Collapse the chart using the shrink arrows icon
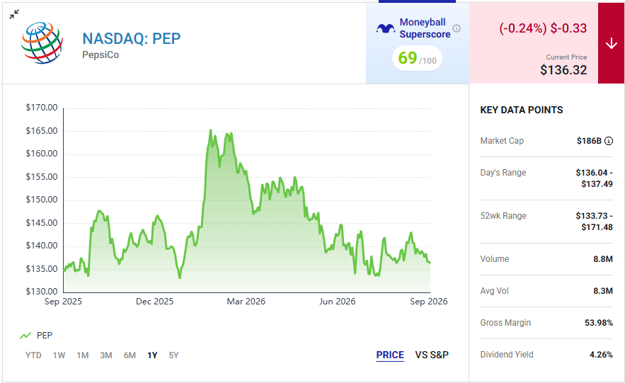This screenshot has width=625, height=383. (x=14, y=14)
